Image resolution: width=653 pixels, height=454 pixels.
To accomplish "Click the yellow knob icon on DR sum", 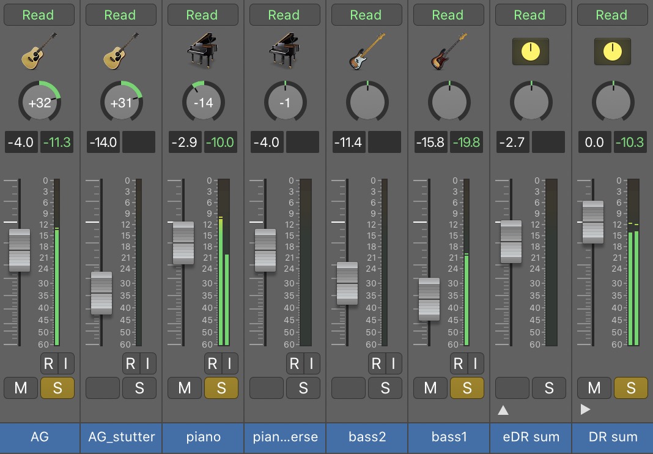I will coord(612,51).
